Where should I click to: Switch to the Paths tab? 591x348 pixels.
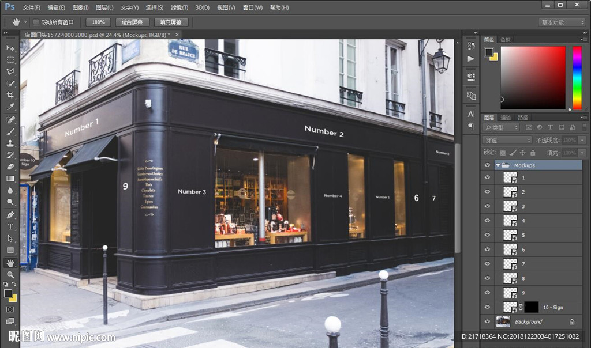[x=523, y=118]
